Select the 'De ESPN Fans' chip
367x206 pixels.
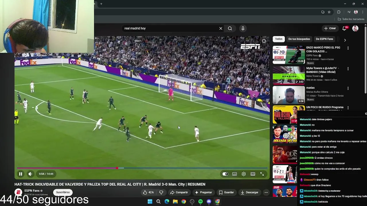(325, 39)
